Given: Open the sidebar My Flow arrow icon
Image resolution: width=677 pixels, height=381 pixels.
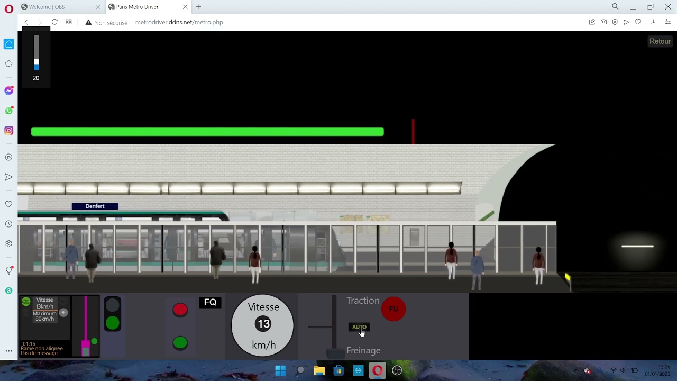Looking at the screenshot, I should coord(9,177).
